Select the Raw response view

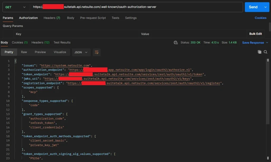tap(24, 52)
